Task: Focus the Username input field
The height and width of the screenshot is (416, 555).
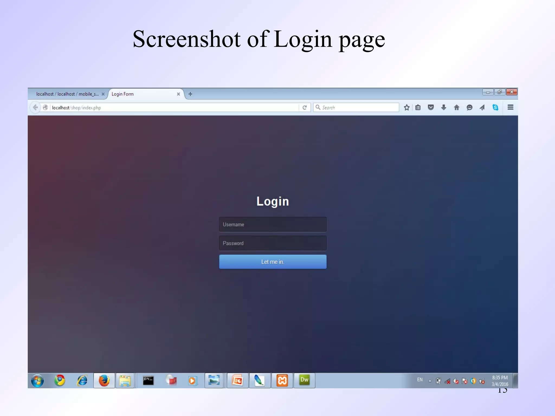Action: click(x=273, y=225)
